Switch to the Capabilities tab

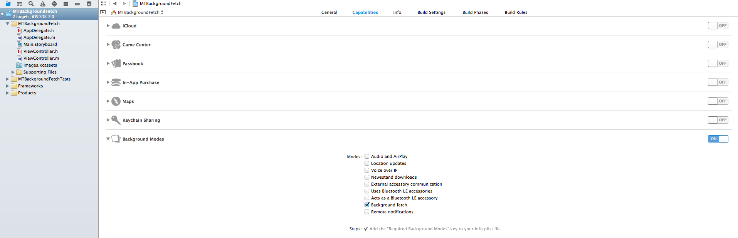point(365,12)
